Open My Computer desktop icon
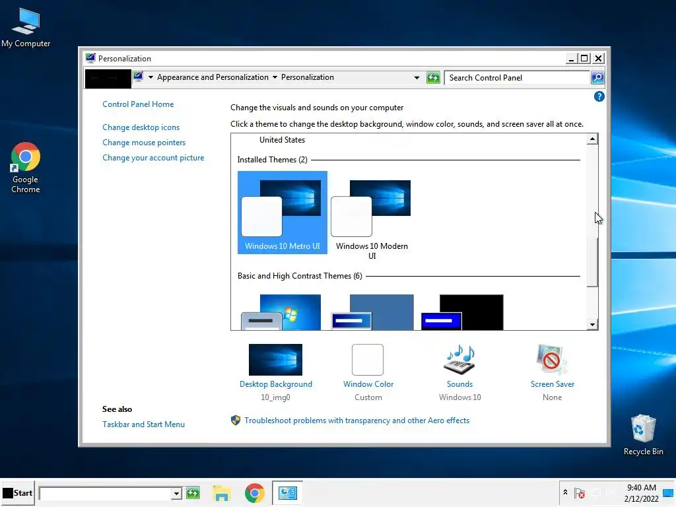The width and height of the screenshot is (676, 507). click(x=26, y=28)
